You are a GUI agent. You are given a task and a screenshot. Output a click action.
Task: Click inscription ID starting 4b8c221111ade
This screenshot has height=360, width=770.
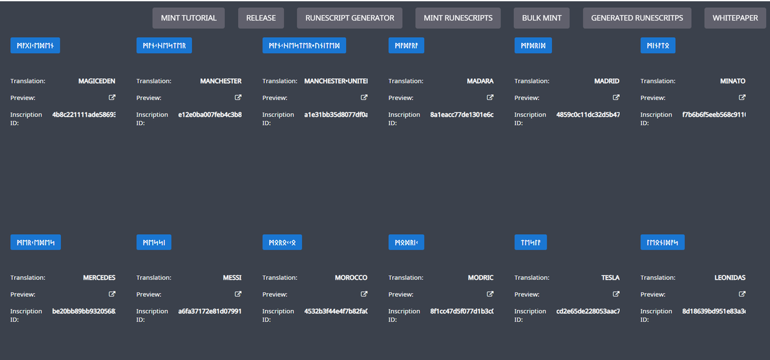tap(84, 115)
